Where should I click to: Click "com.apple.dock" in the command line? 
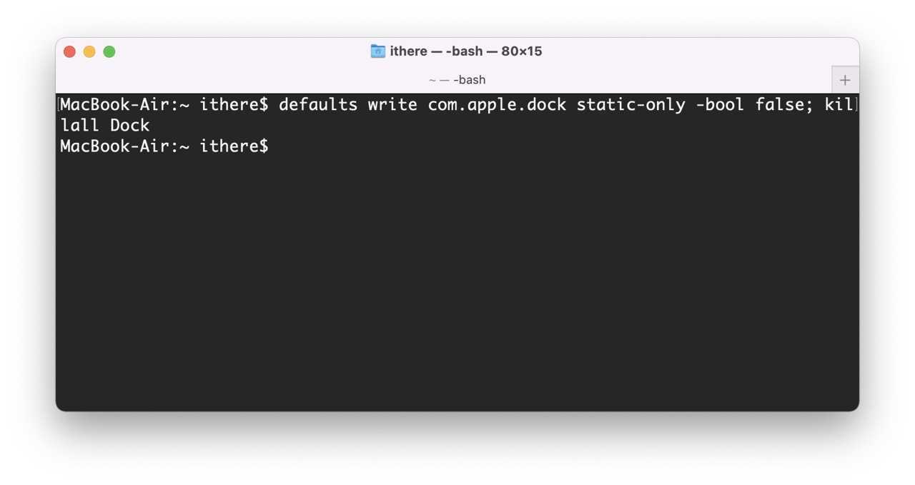coord(497,105)
